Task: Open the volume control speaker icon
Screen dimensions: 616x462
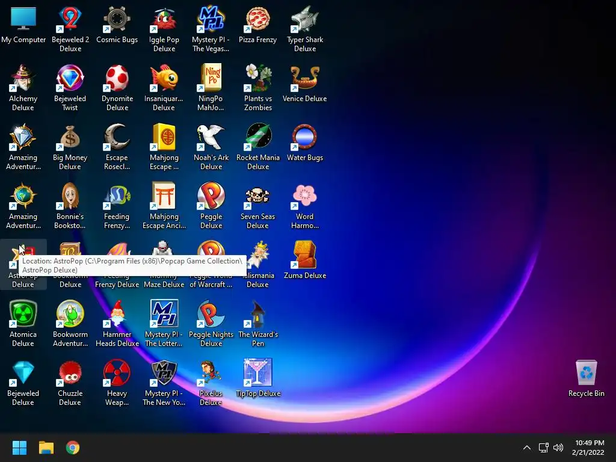Action: coord(558,448)
